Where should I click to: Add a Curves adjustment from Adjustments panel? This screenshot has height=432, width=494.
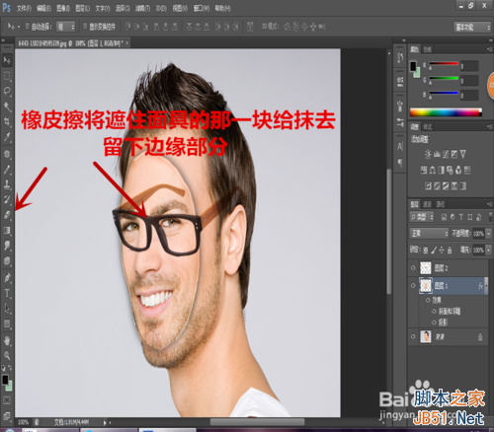[446, 154]
